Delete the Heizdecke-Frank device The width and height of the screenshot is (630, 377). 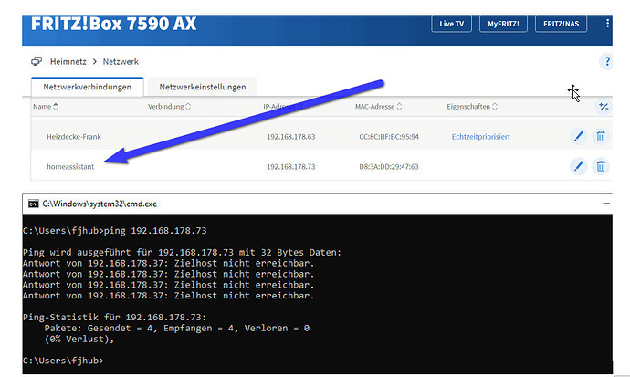coord(601,136)
